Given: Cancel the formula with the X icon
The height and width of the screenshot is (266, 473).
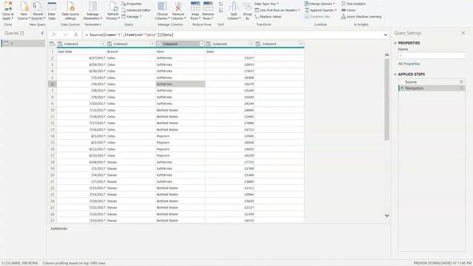Looking at the screenshot, I should click(54, 35).
